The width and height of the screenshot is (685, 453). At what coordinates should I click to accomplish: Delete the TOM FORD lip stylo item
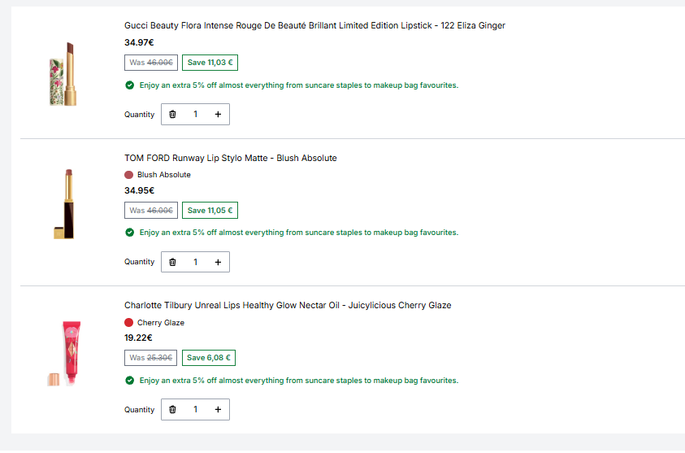click(172, 262)
